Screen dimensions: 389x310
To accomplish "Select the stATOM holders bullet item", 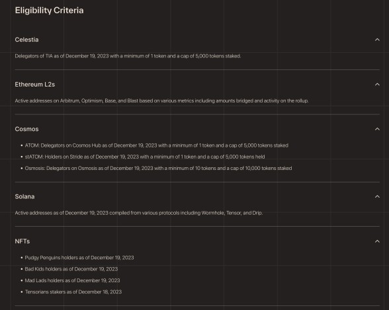I will [x=145, y=157].
